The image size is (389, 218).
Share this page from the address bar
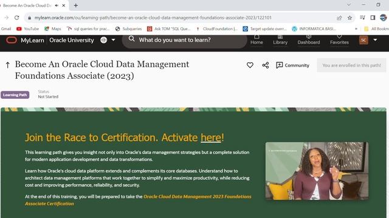[x=339, y=18]
